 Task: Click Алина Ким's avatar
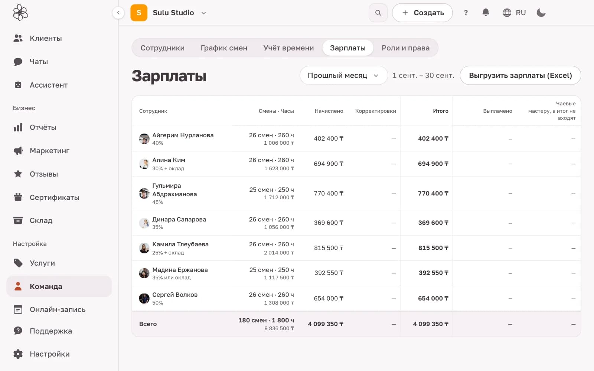coord(144,164)
